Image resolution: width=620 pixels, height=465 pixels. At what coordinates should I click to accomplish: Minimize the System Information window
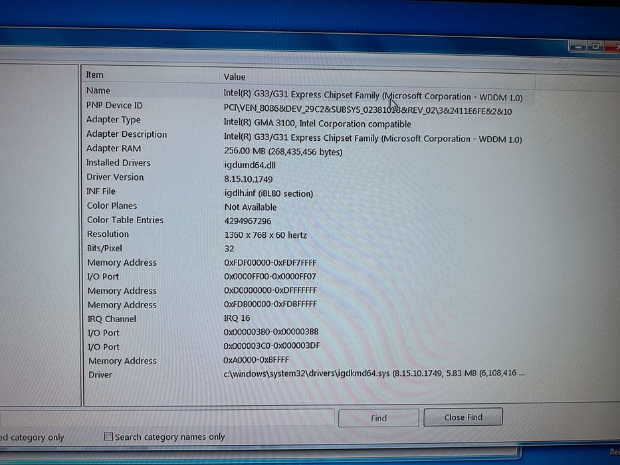point(578,46)
